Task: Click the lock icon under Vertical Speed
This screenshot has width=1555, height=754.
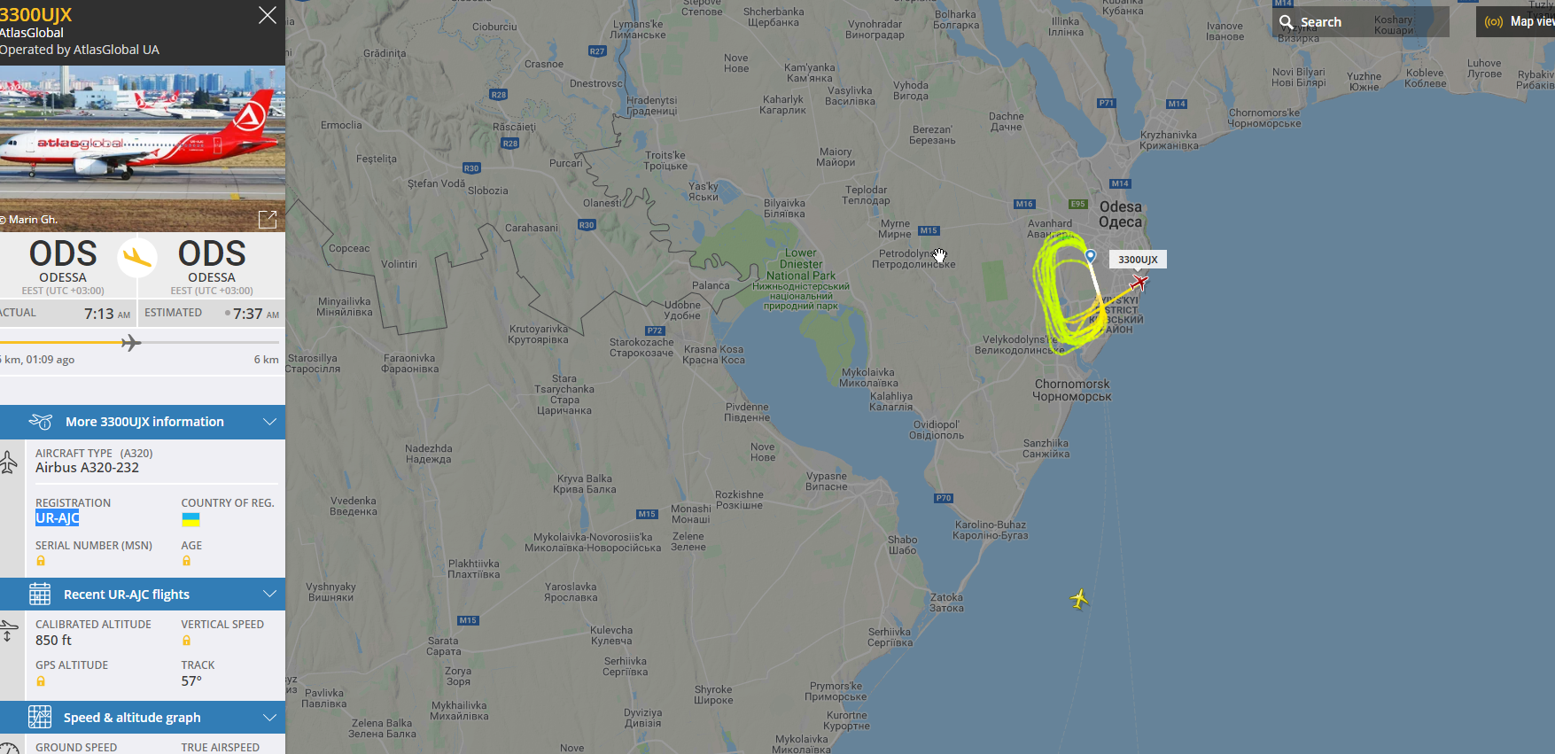Action: [x=186, y=641]
